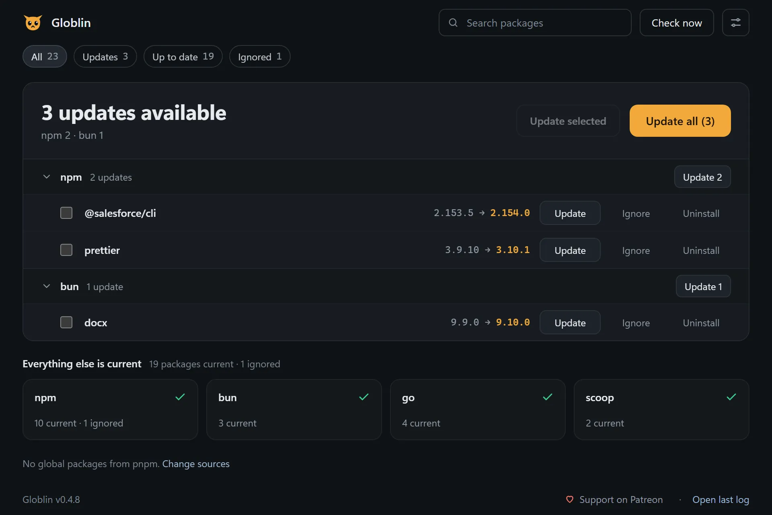Image resolution: width=772 pixels, height=515 pixels.
Task: Open the npm current packages card
Action: tap(110, 409)
